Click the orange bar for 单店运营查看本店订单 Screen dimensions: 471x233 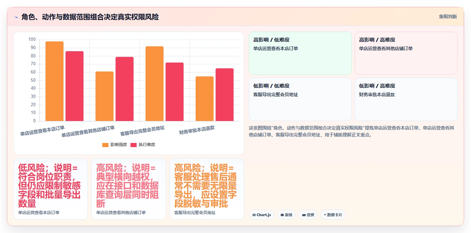tap(55, 81)
